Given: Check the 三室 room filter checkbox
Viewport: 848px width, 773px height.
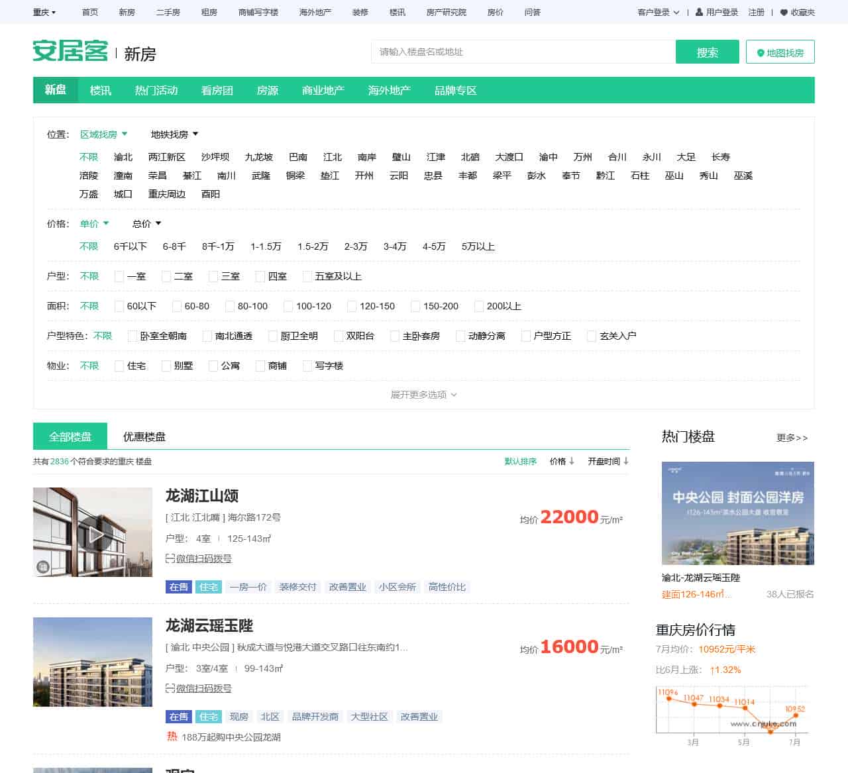Looking at the screenshot, I should pyautogui.click(x=213, y=276).
